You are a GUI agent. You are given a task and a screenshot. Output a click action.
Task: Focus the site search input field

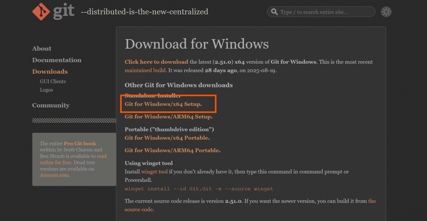point(321,12)
